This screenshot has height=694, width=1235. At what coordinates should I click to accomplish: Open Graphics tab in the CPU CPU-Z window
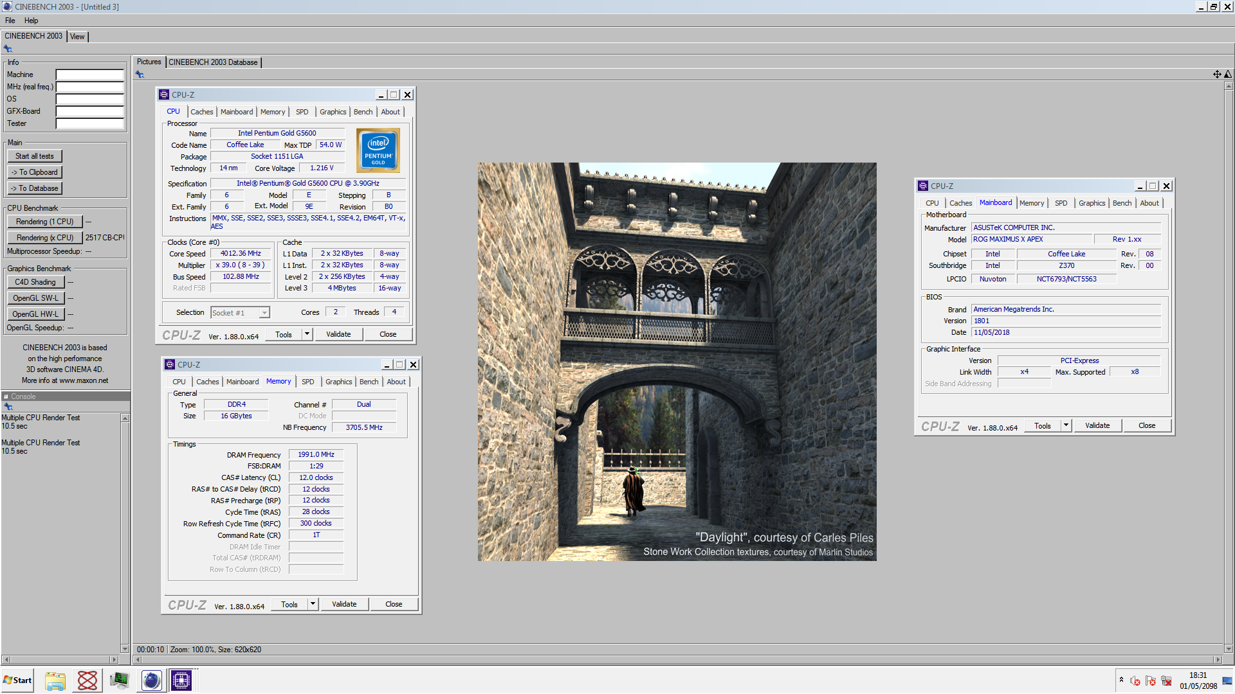tap(333, 112)
